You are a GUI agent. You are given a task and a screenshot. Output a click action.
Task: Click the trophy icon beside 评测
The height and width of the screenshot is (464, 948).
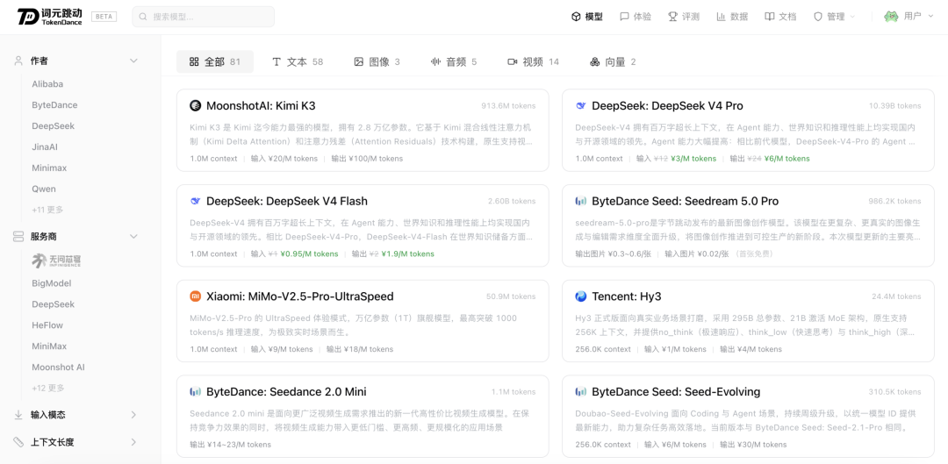pos(672,17)
